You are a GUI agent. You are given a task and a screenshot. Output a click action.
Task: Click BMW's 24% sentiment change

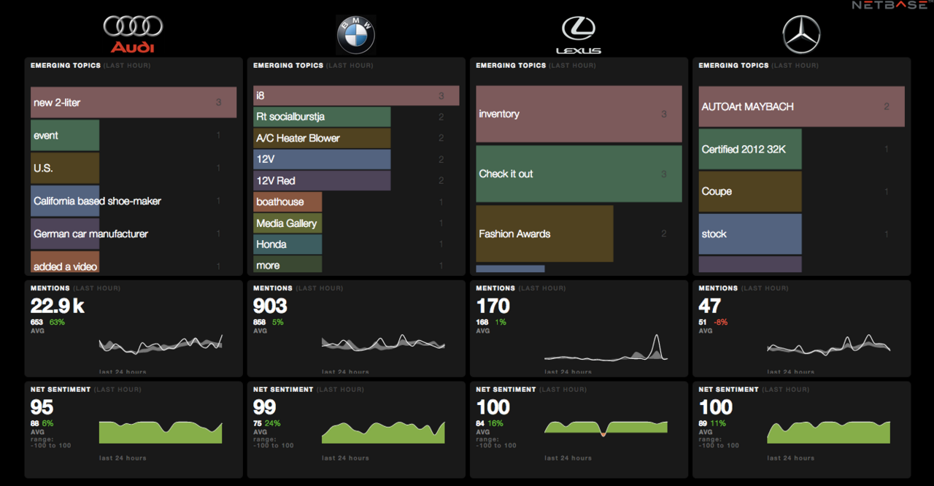(273, 423)
